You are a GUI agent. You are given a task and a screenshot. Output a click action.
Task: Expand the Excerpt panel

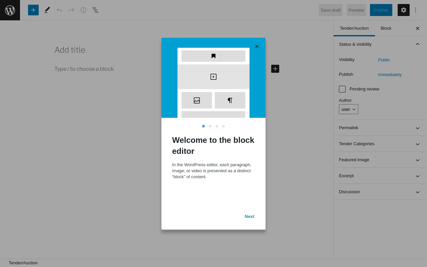[380, 176]
